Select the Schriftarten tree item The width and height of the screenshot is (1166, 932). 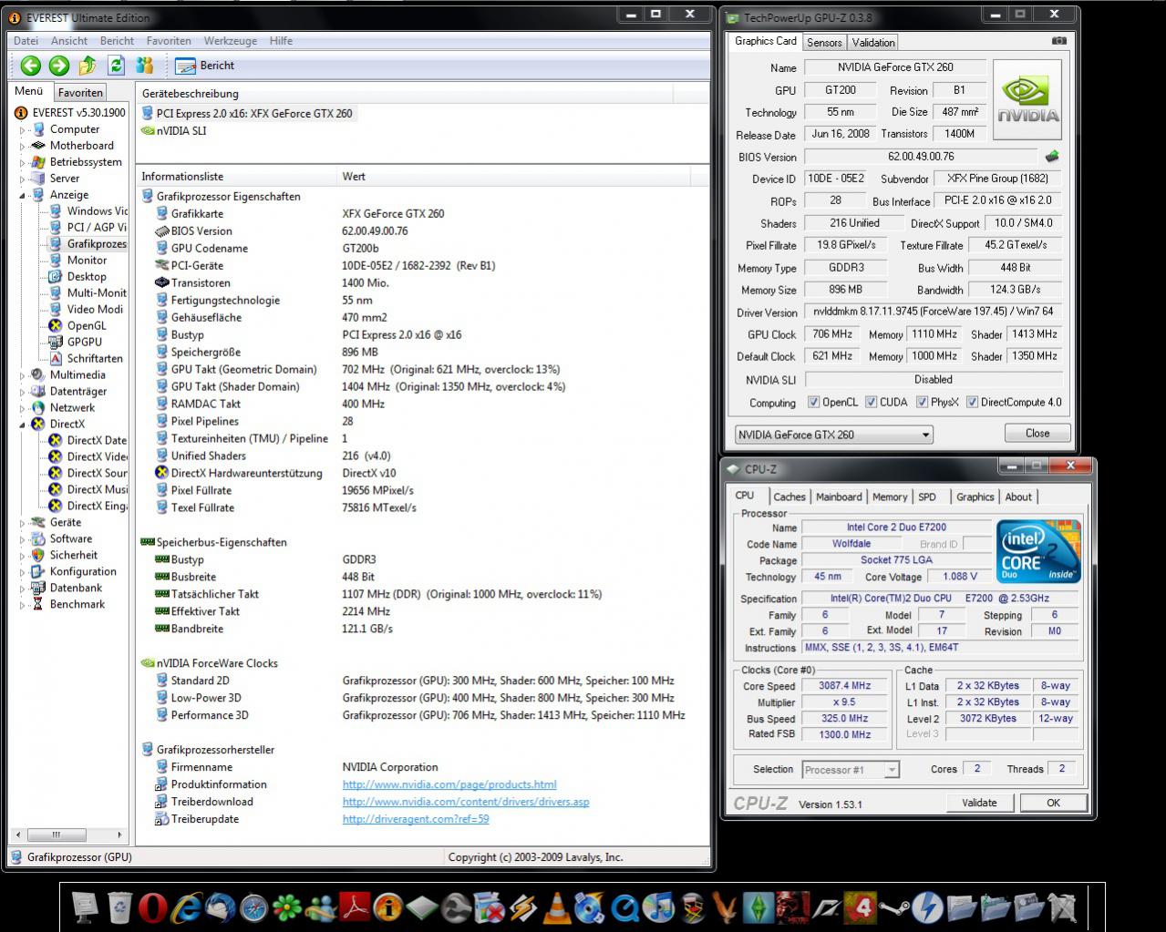95,359
